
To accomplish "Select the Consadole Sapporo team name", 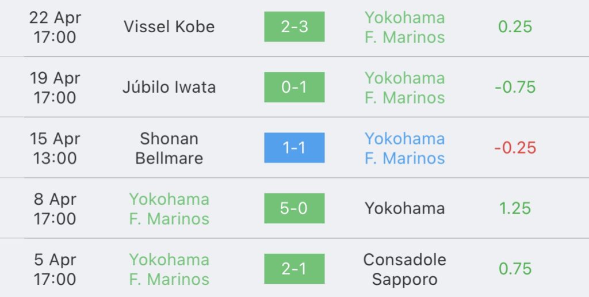I will tap(404, 269).
